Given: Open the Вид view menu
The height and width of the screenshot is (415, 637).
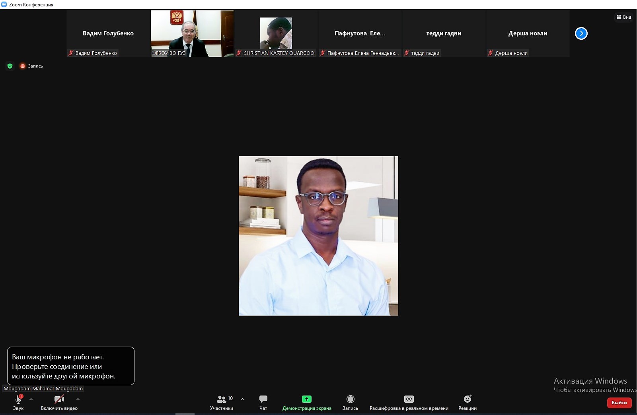Looking at the screenshot, I should 624,17.
